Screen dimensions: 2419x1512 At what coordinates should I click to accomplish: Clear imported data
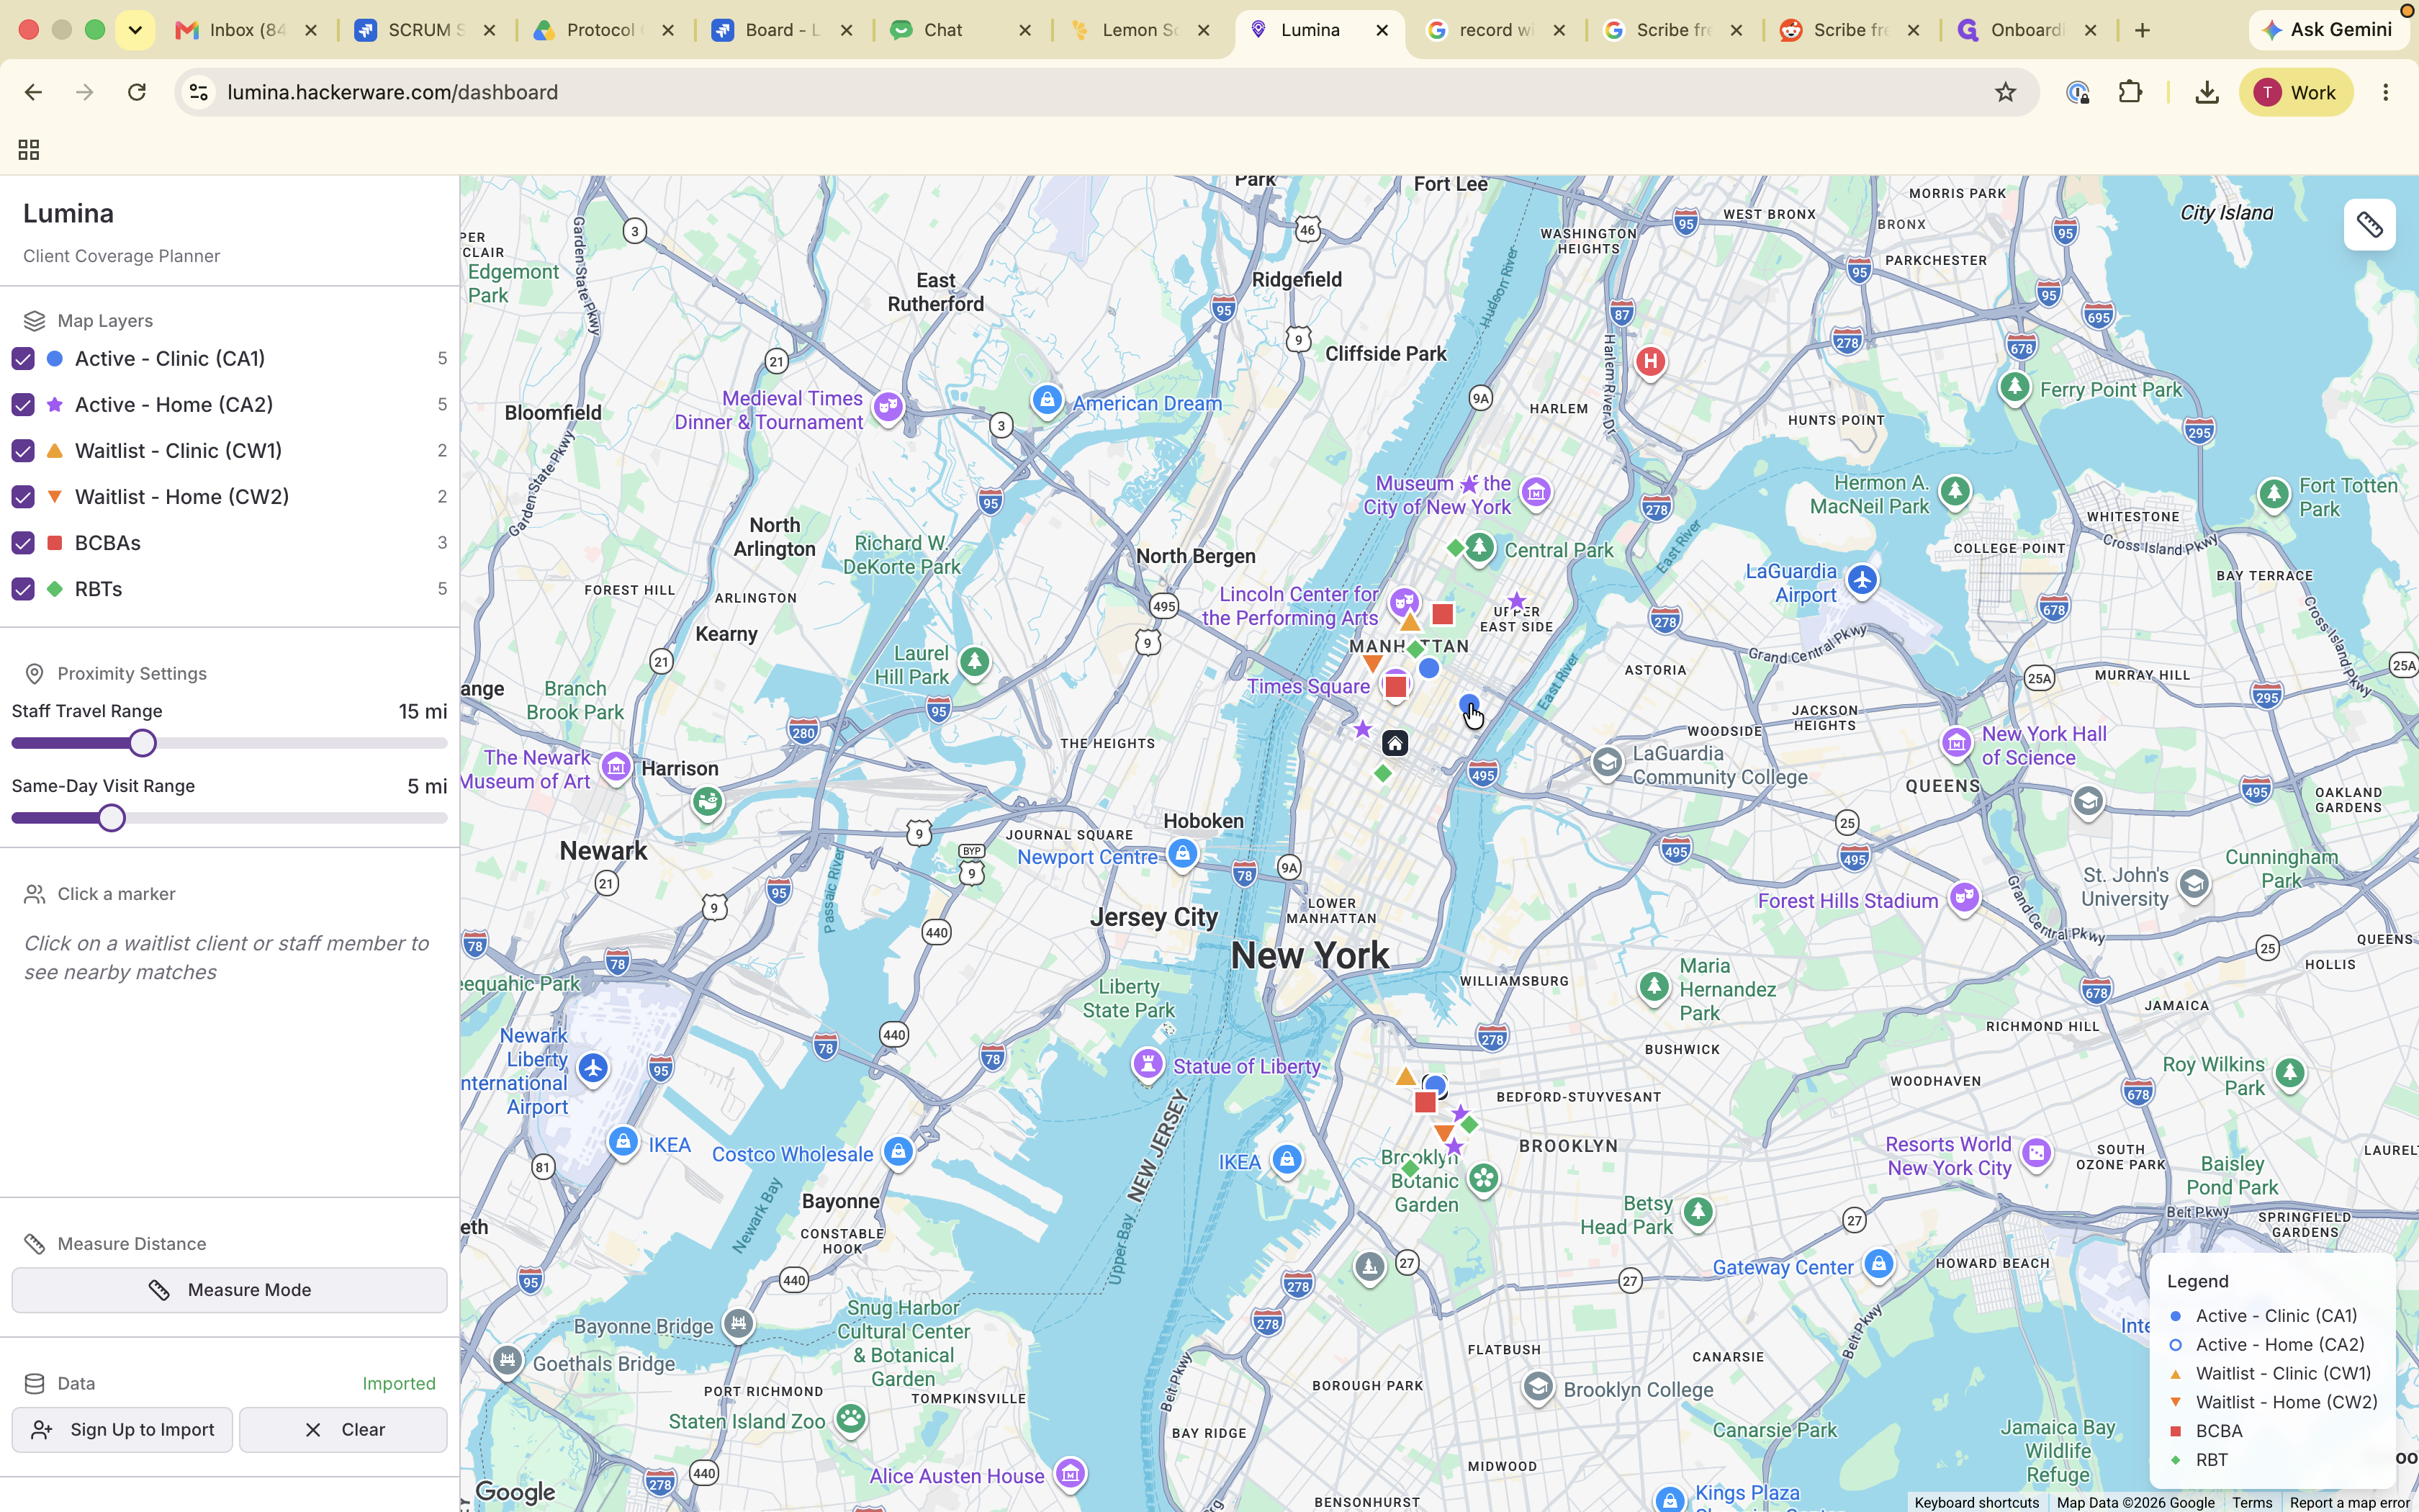(343, 1430)
